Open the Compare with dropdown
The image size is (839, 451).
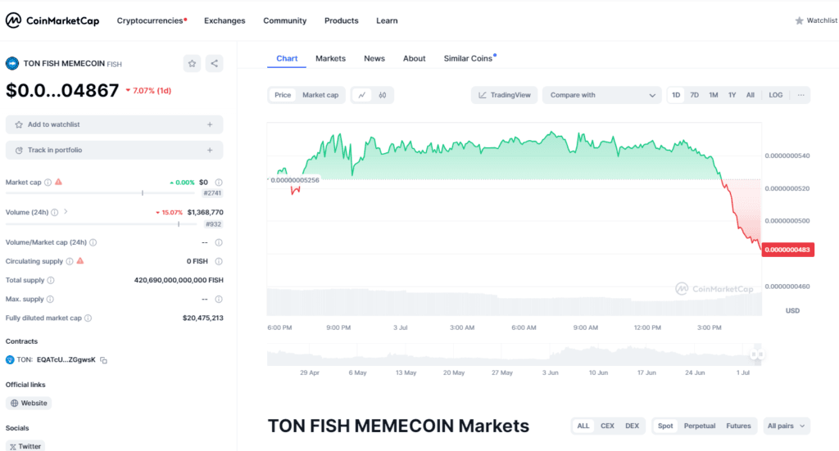tap(602, 95)
